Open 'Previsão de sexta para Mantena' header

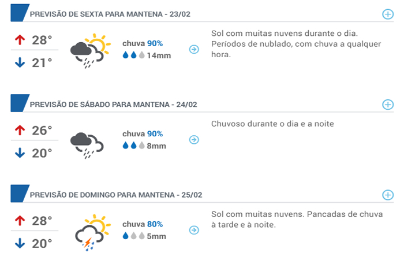(110, 14)
